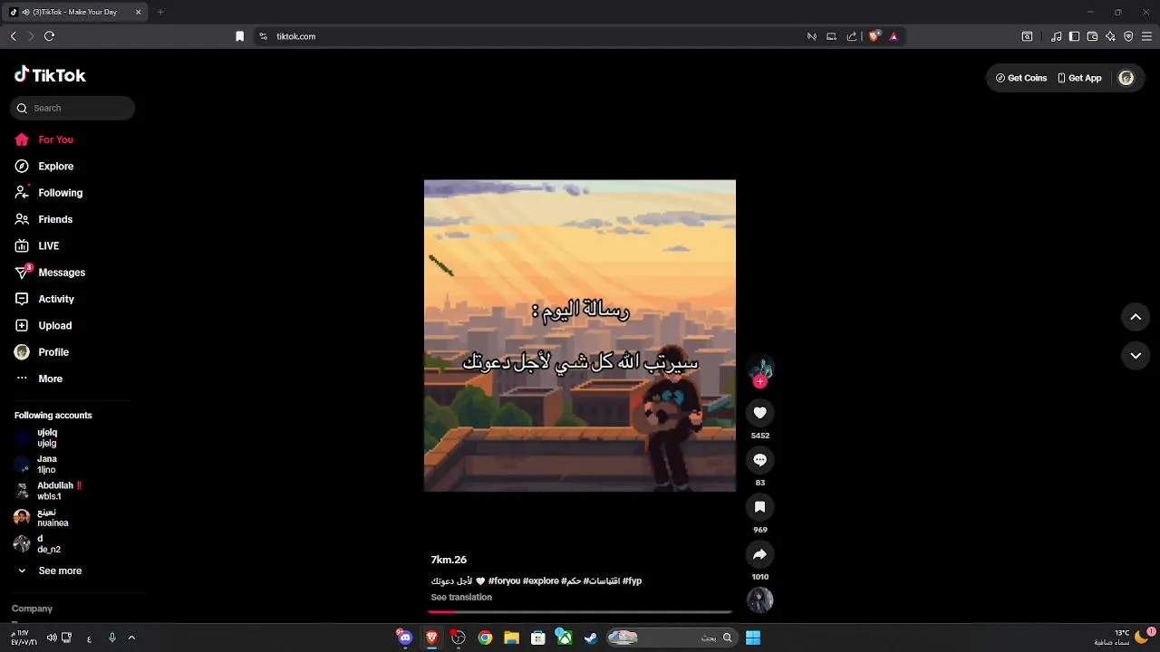Click Get App button
This screenshot has height=652, width=1160.
point(1079,78)
